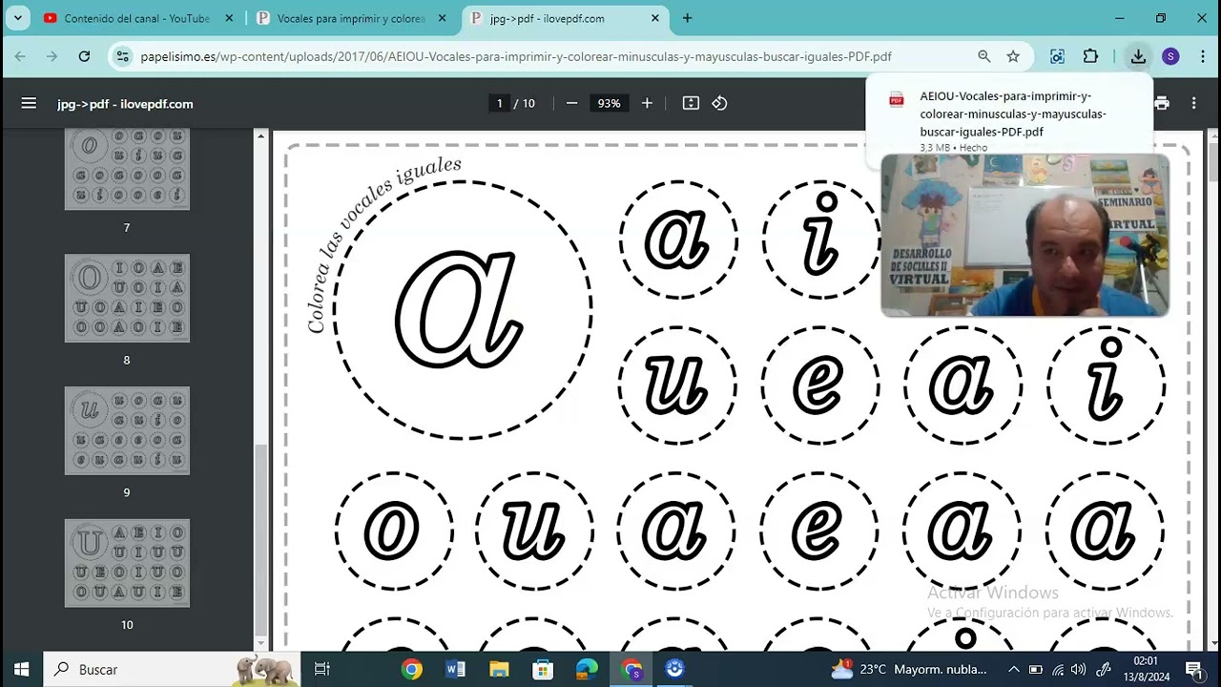This screenshot has width=1221, height=687.
Task: Open a new browser tab
Action: [687, 18]
